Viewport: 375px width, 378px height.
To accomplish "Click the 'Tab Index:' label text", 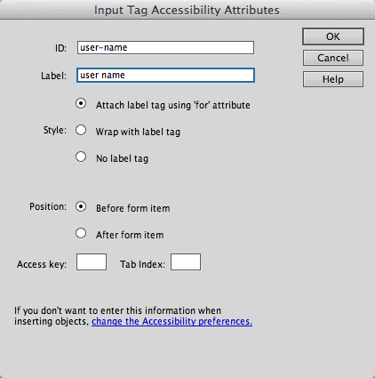I will pos(142,264).
